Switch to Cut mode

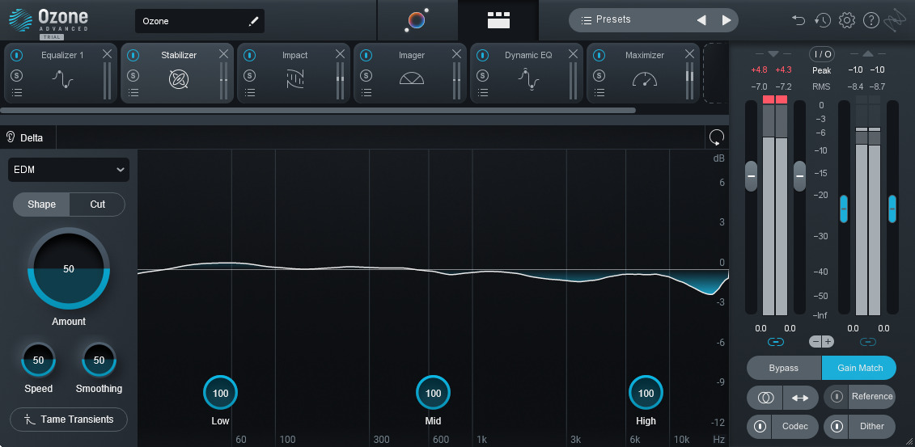pyautogui.click(x=97, y=205)
